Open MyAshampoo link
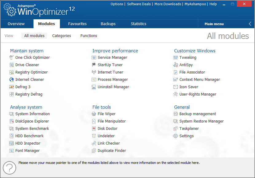This screenshot has height=178, width=255. click(195, 4)
